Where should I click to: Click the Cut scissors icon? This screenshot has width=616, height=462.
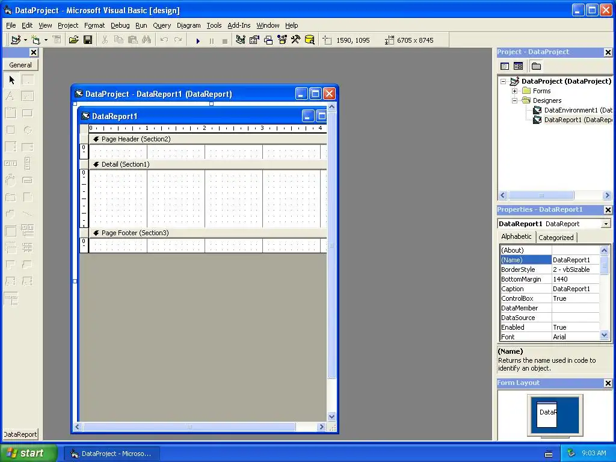point(105,40)
